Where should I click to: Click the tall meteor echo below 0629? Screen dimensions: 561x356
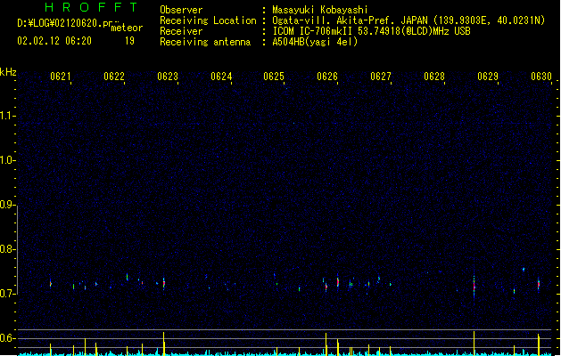pyautogui.click(x=474, y=286)
